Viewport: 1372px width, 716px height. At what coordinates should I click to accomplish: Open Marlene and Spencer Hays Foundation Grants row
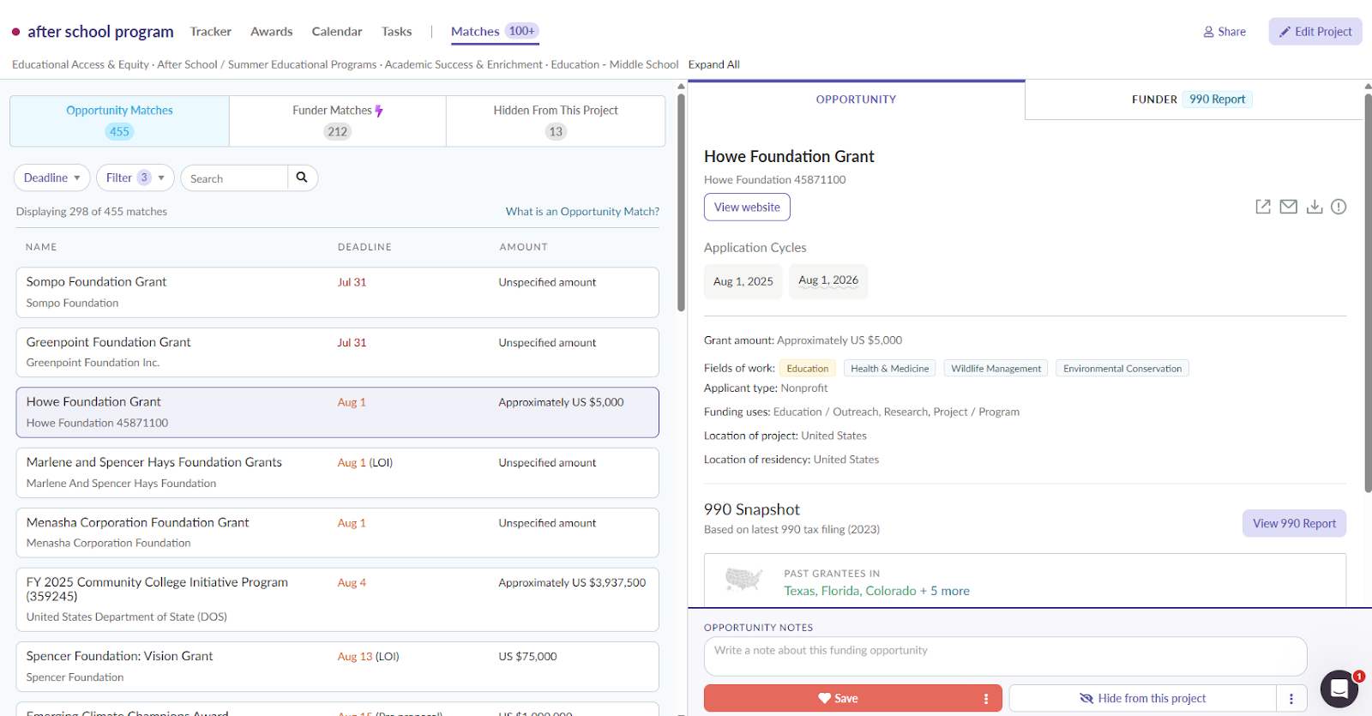[x=337, y=472]
